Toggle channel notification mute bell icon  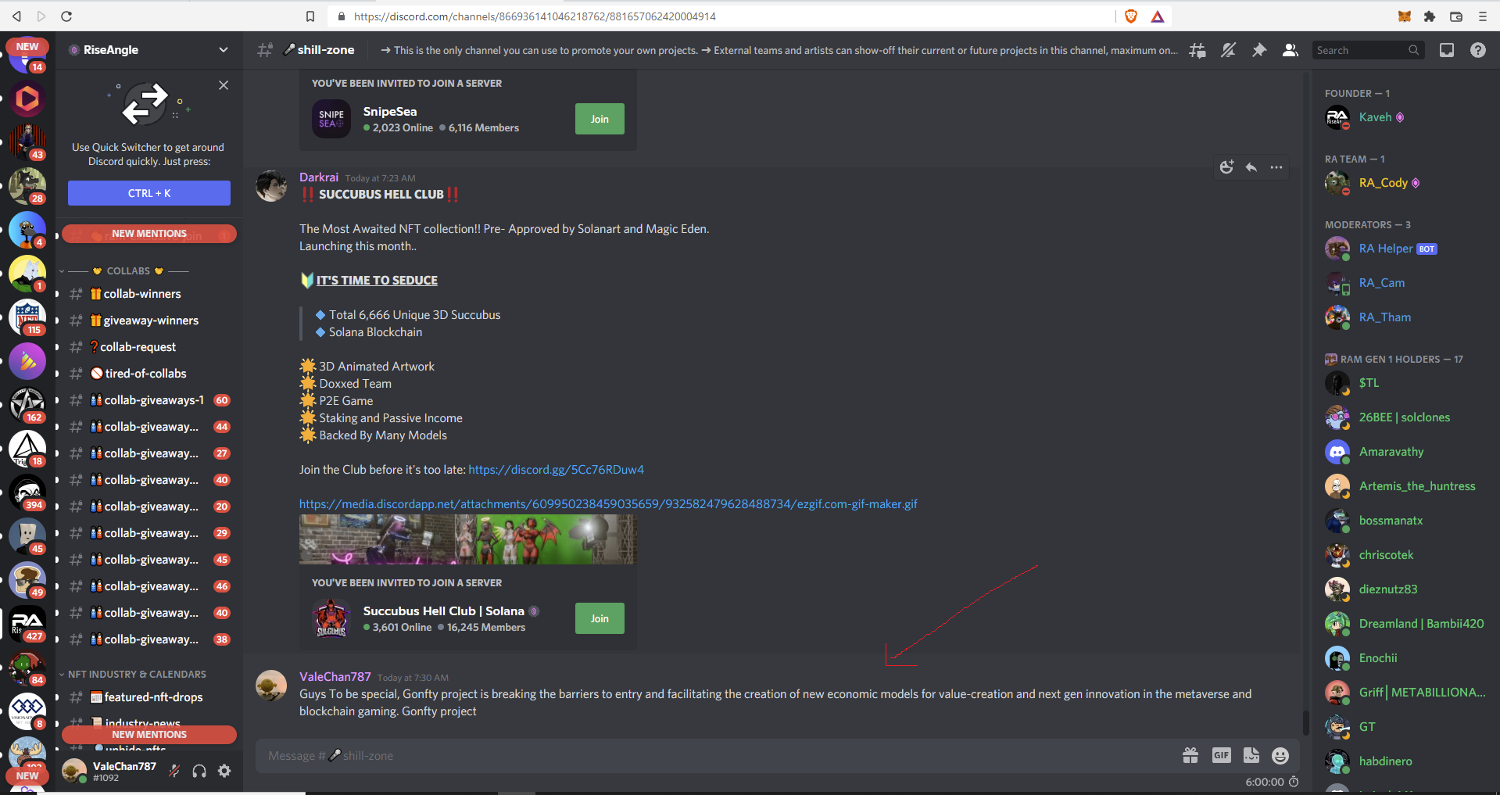coord(1228,51)
